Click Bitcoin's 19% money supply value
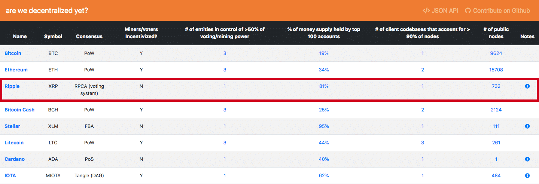539x184 pixels. coord(324,53)
